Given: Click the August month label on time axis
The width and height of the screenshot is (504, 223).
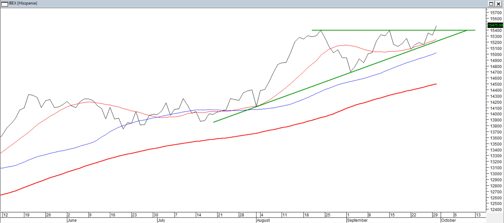Looking at the screenshot, I should tap(263, 220).
